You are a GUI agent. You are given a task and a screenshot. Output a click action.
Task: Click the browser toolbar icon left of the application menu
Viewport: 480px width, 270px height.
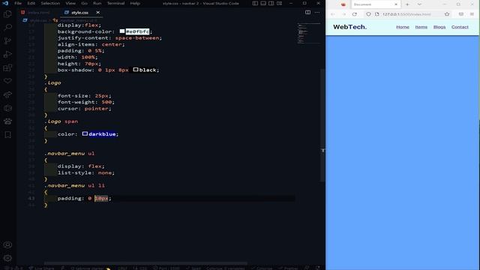click(x=461, y=14)
